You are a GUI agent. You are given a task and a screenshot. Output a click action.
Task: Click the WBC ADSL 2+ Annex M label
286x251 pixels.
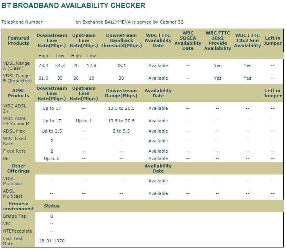[17, 121]
